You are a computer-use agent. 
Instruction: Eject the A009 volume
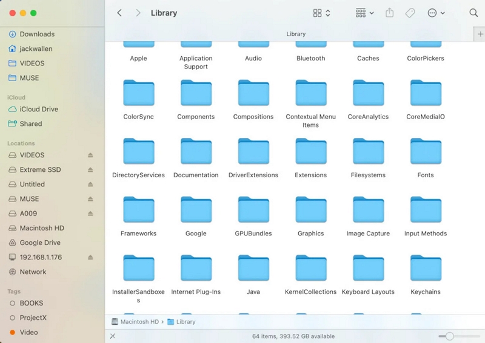[90, 214]
